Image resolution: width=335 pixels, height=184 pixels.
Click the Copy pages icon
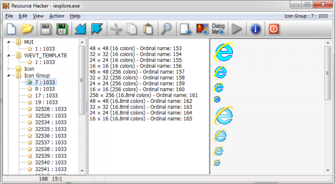[132, 29]
